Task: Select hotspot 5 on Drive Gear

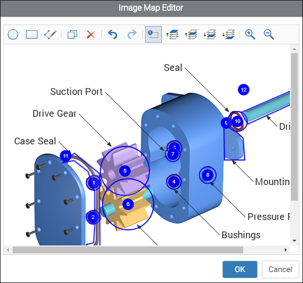Action: pyautogui.click(x=125, y=170)
